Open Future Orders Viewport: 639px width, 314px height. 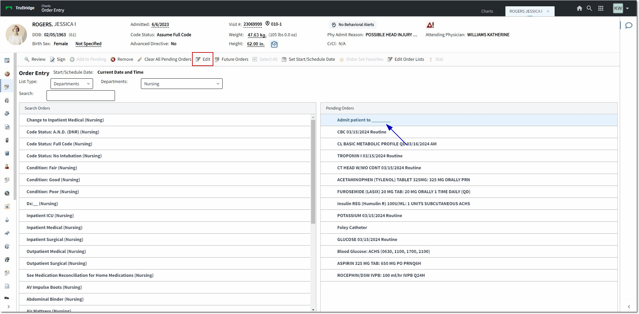[x=232, y=59]
